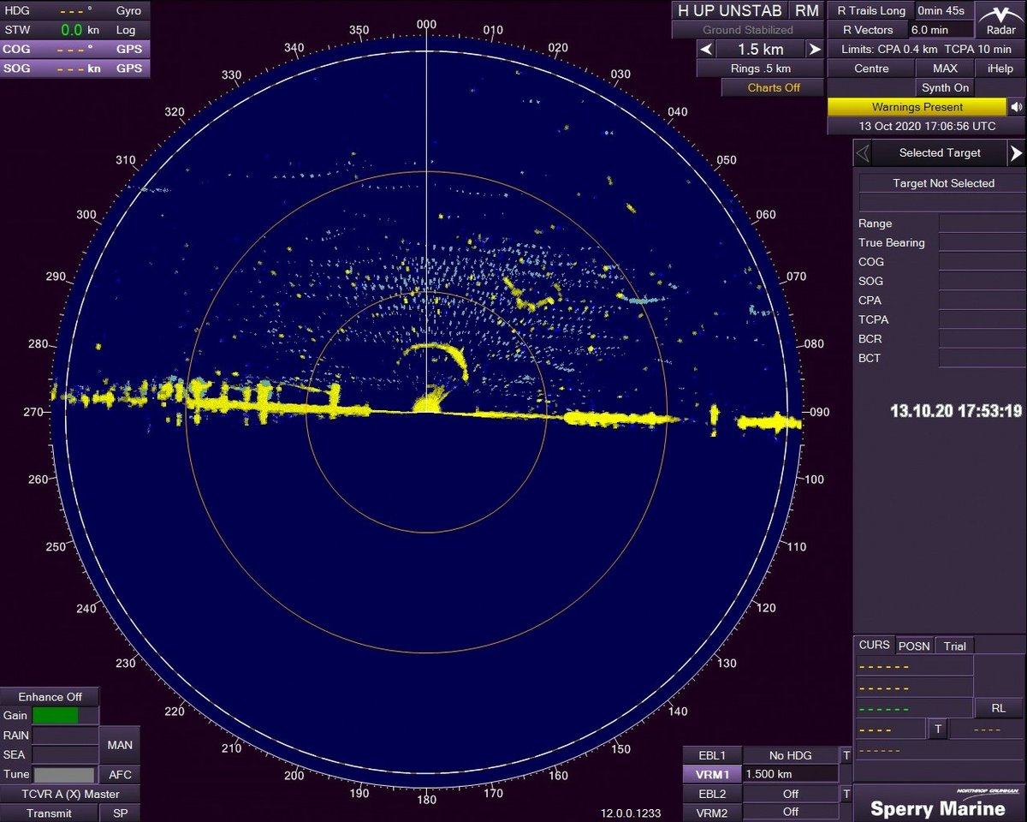1027x822 pixels.
Task: Open the R Trails Long options
Action: click(870, 11)
